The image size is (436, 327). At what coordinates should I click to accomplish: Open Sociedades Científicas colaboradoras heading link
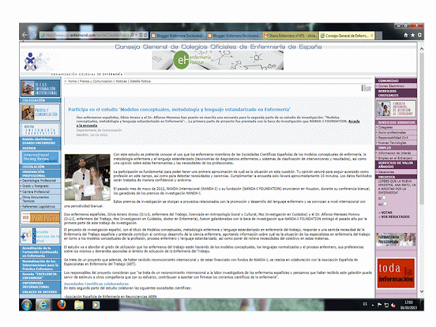(x=96, y=283)
